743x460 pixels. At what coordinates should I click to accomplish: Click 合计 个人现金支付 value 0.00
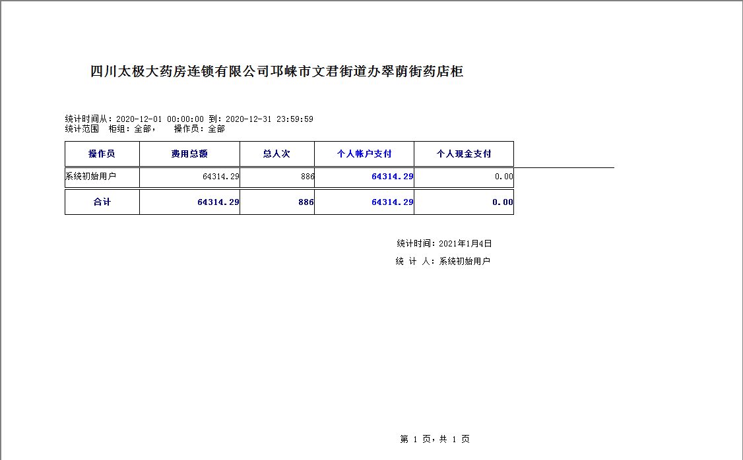[502, 202]
